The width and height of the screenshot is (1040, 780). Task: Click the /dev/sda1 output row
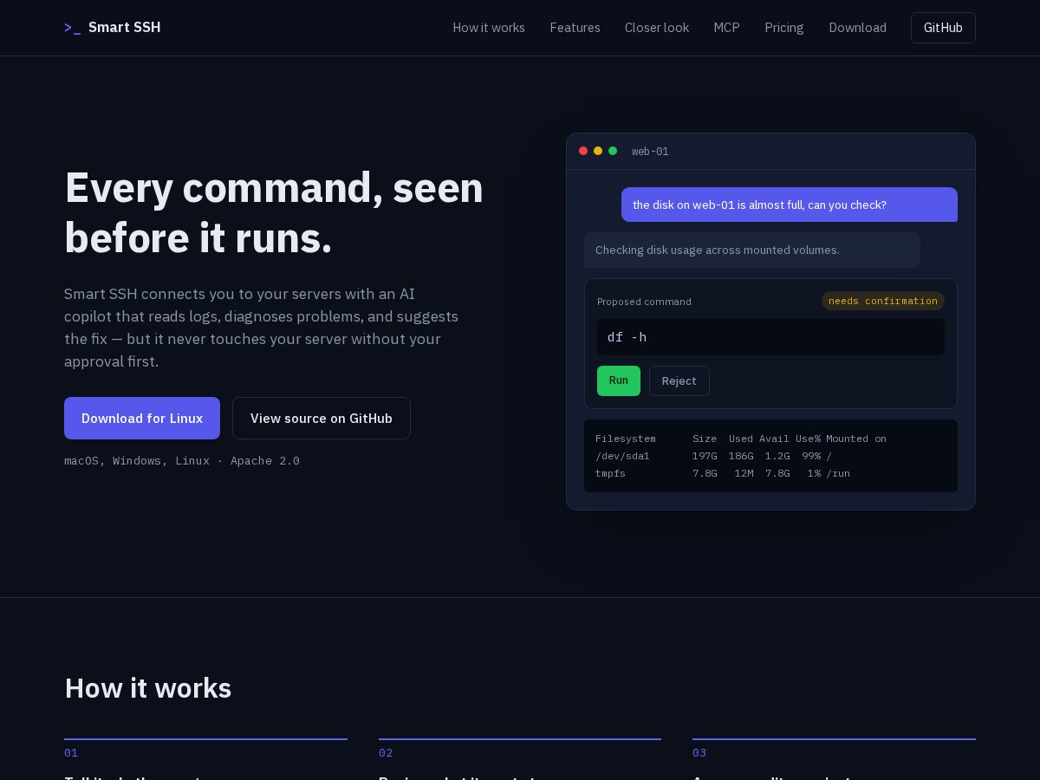(x=713, y=456)
